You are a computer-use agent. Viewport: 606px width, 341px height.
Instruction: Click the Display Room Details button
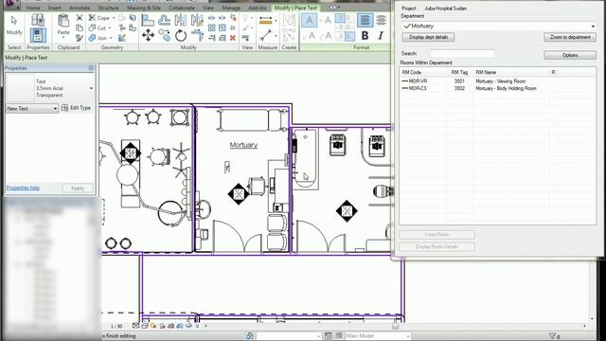[x=437, y=246]
